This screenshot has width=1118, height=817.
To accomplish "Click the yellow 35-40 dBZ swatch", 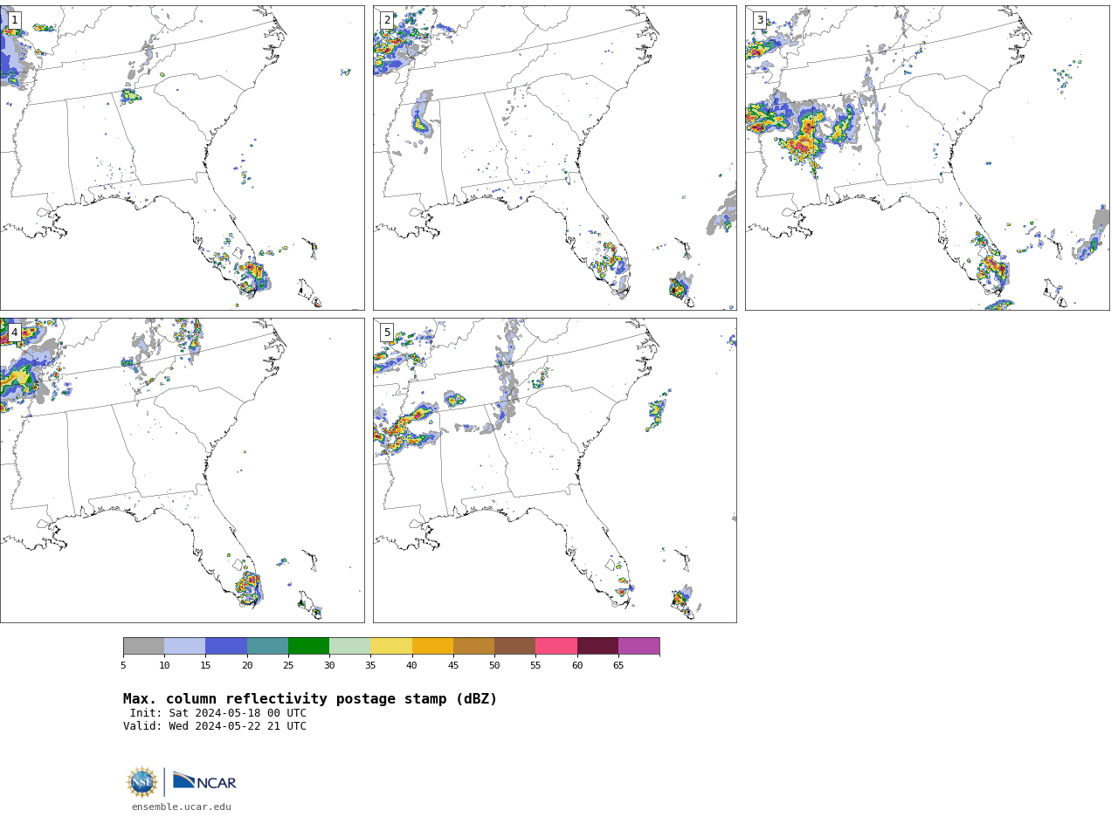I will [x=391, y=646].
